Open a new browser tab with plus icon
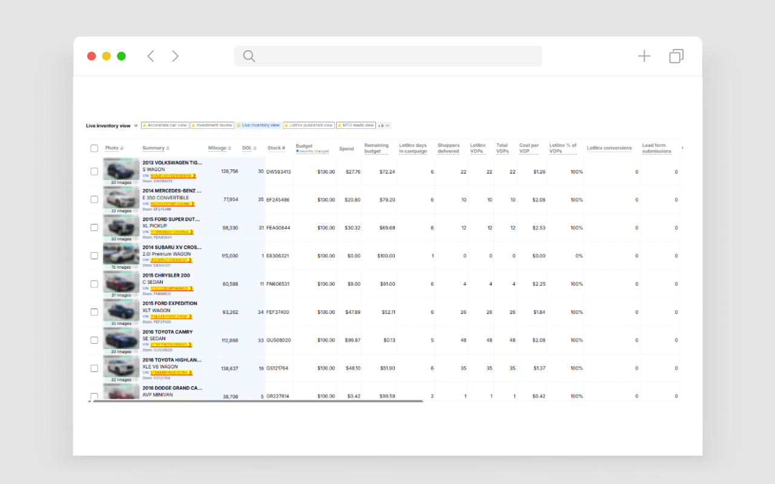Image resolution: width=775 pixels, height=484 pixels. pos(644,56)
